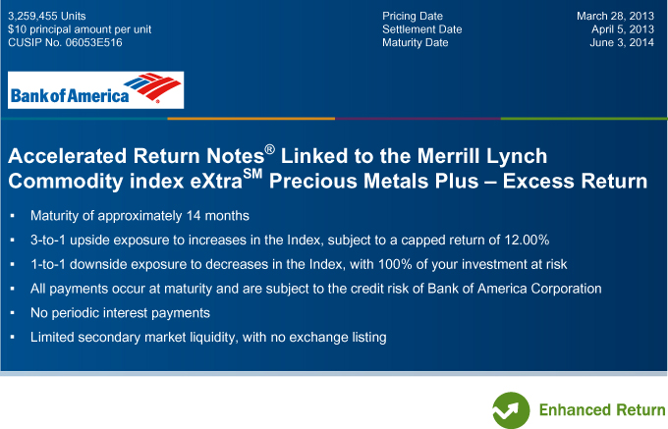Click the March 28, 2013 date
668x429 pixels.
click(x=615, y=16)
